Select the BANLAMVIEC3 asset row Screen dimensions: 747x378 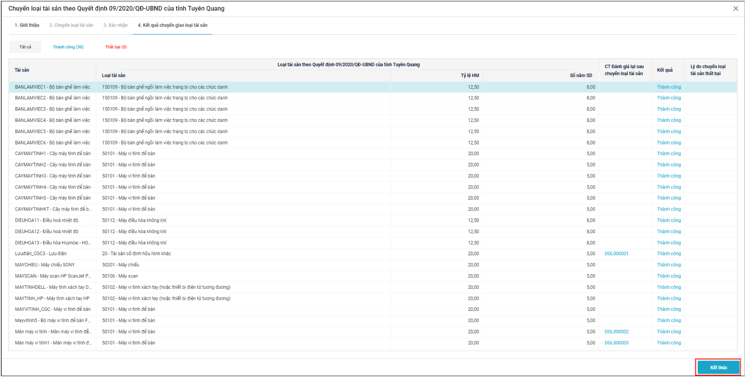coord(373,109)
